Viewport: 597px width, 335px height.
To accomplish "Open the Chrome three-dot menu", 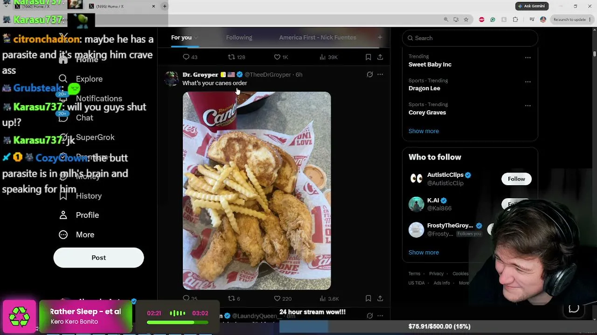I will pos(590,20).
